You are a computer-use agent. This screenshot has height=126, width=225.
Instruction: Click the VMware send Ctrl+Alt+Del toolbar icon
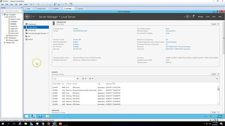38,4
